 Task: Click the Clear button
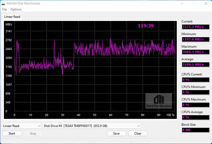(138, 133)
